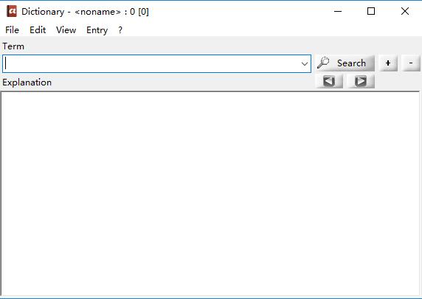Open the File menu
Viewport: 422px width, 299px height.
pyautogui.click(x=12, y=29)
